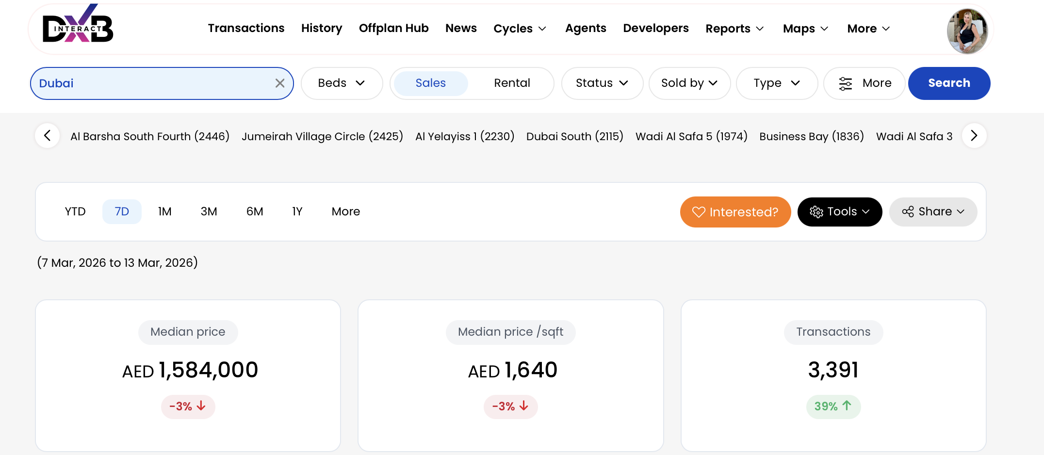Select the Wadi Al Safa 3 area
Viewport: 1044px width, 455px height.
[914, 136]
